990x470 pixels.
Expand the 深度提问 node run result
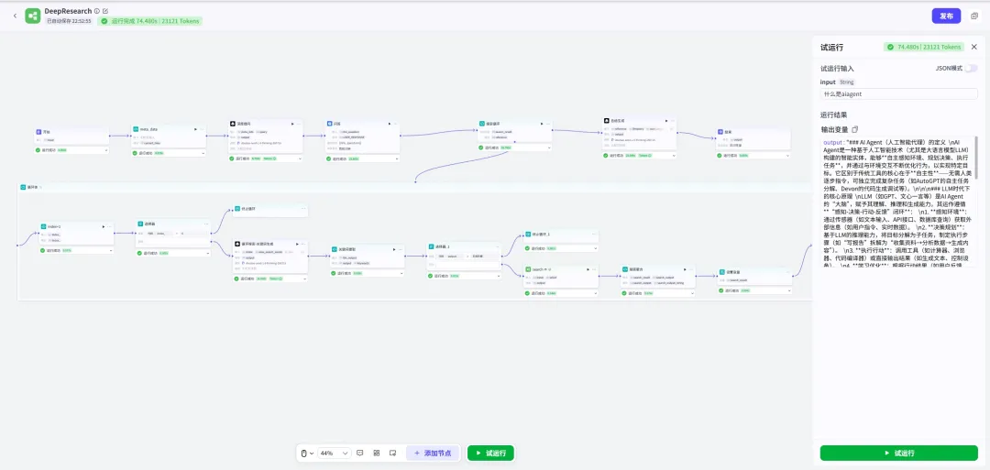(299, 158)
